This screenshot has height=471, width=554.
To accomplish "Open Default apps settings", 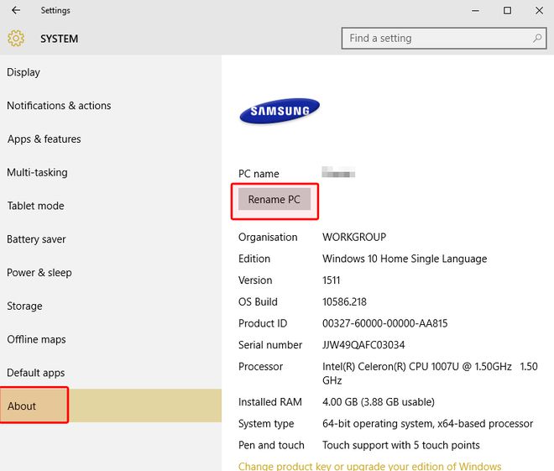I will tap(111, 373).
